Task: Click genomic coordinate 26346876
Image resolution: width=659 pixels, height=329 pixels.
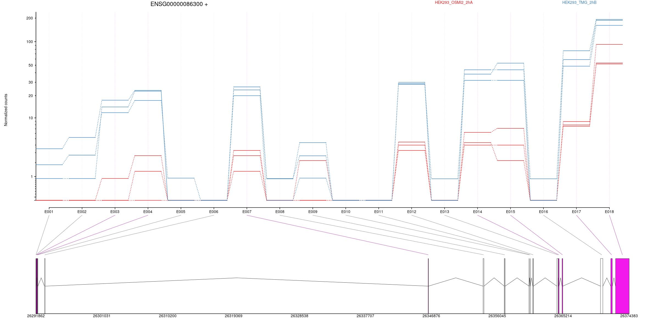Action: coord(431,316)
